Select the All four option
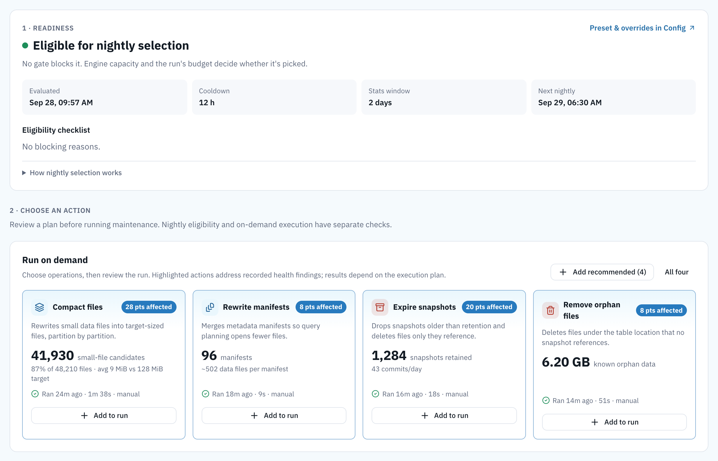The width and height of the screenshot is (718, 461). (x=676, y=272)
